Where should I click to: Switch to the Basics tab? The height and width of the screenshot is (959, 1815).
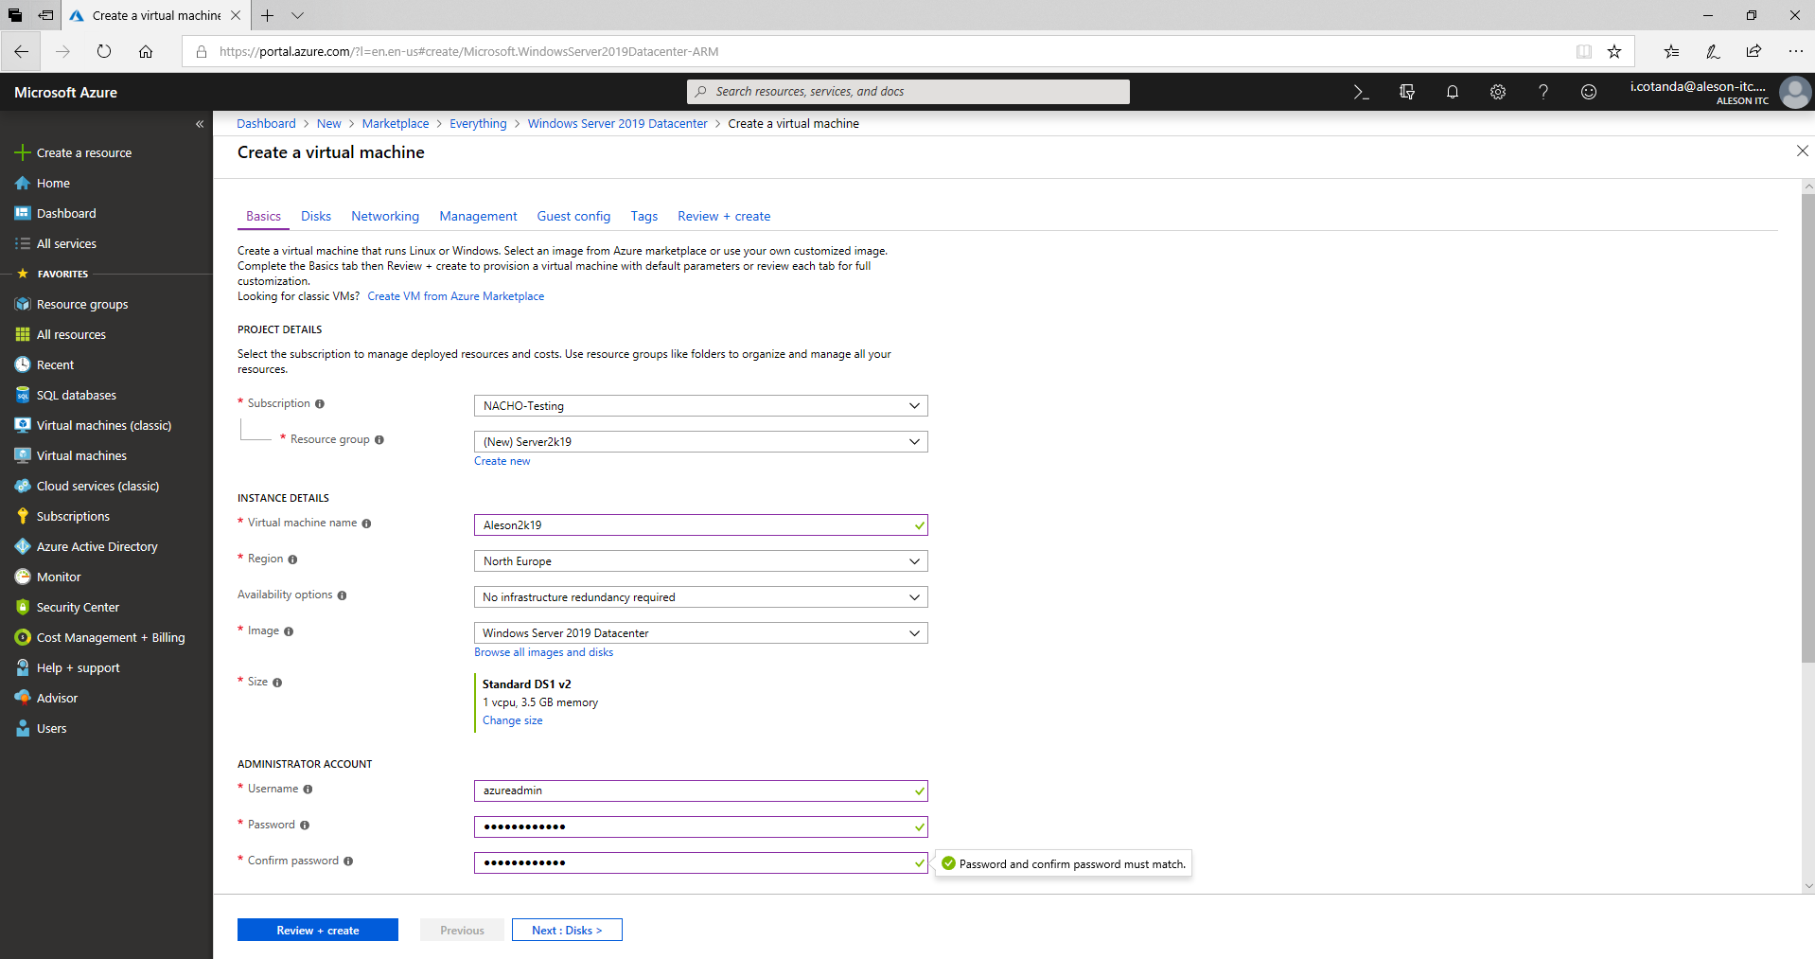[263, 217]
